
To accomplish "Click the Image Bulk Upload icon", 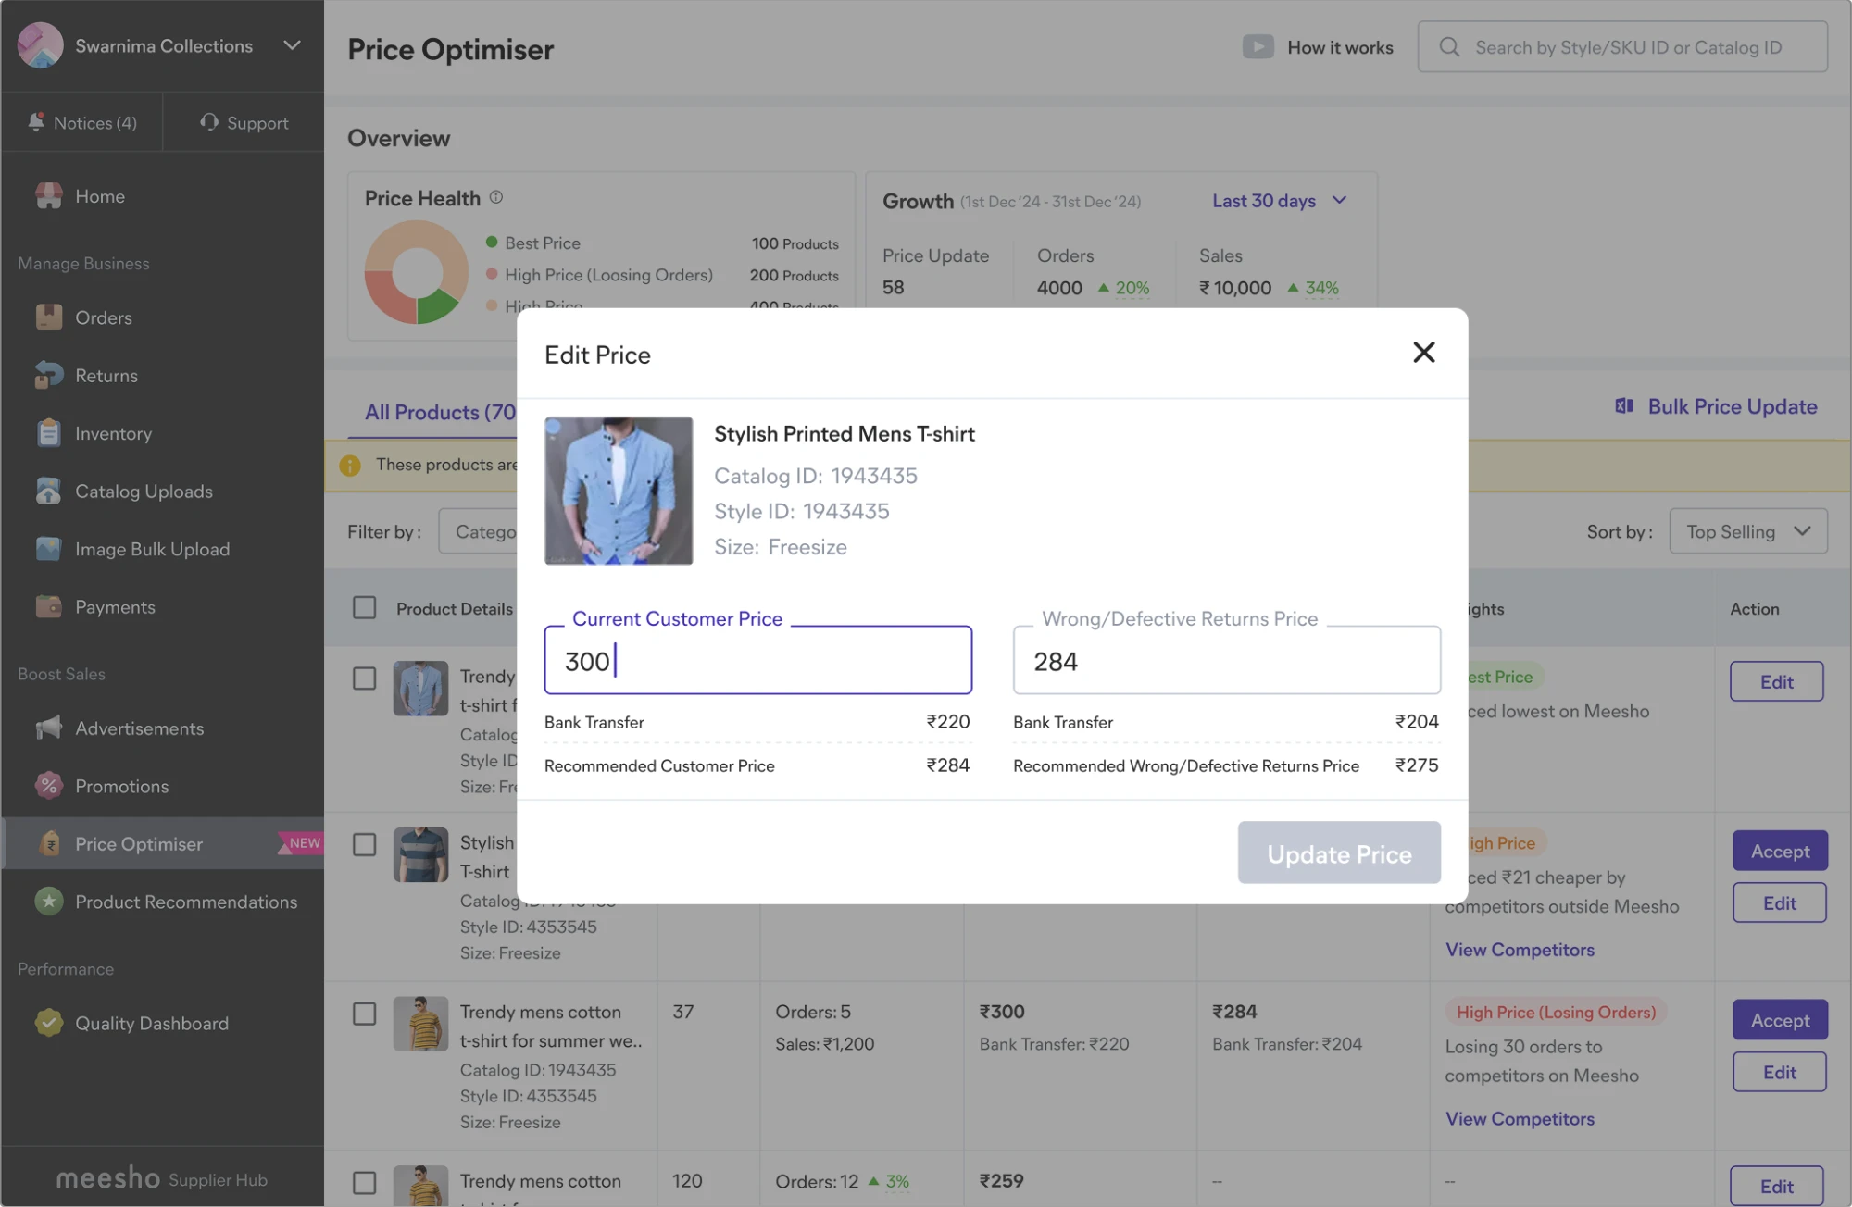I will tap(48, 549).
